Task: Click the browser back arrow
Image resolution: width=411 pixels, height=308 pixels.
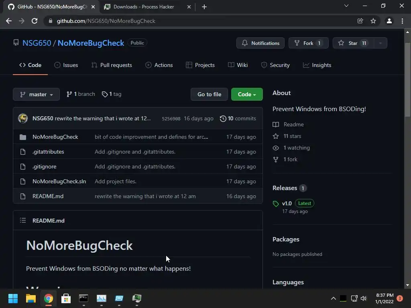Action: click(x=9, y=21)
